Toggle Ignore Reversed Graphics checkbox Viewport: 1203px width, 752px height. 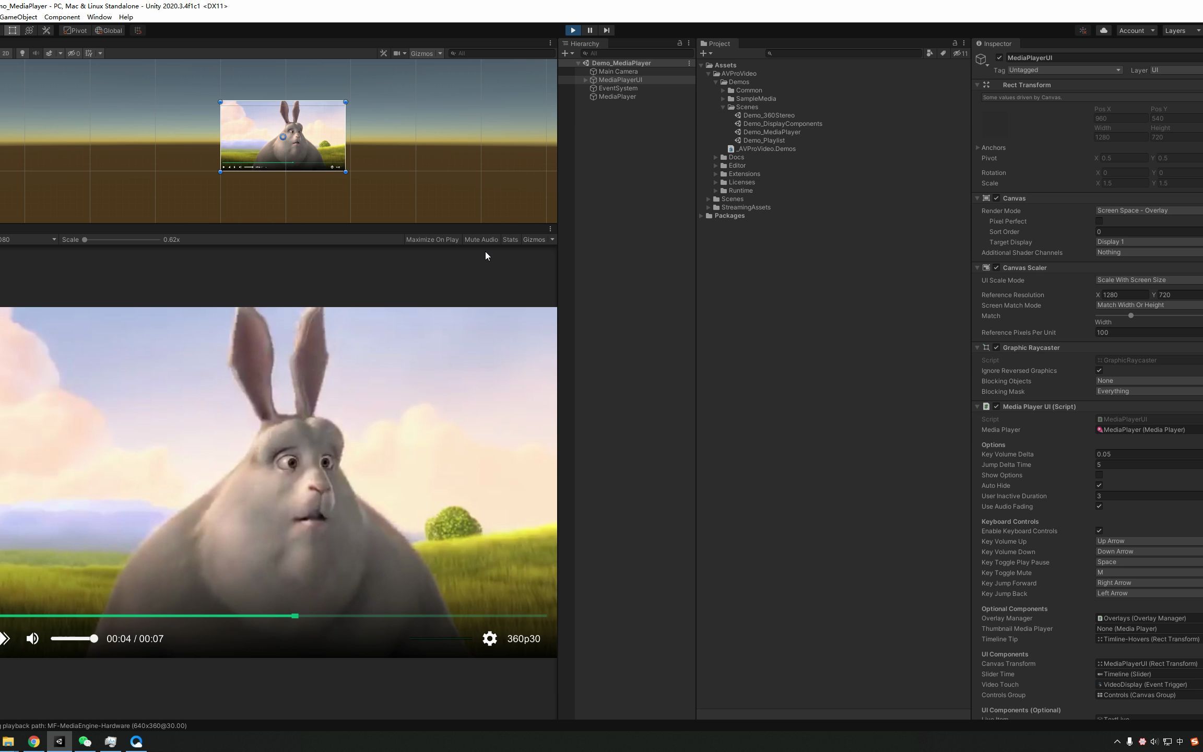tap(1099, 371)
